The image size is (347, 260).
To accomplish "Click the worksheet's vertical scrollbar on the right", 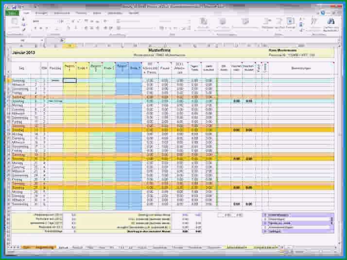I will [x=340, y=144].
